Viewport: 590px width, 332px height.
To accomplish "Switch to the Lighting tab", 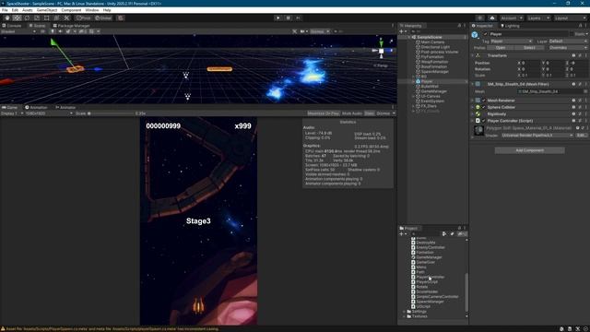I will (510, 26).
